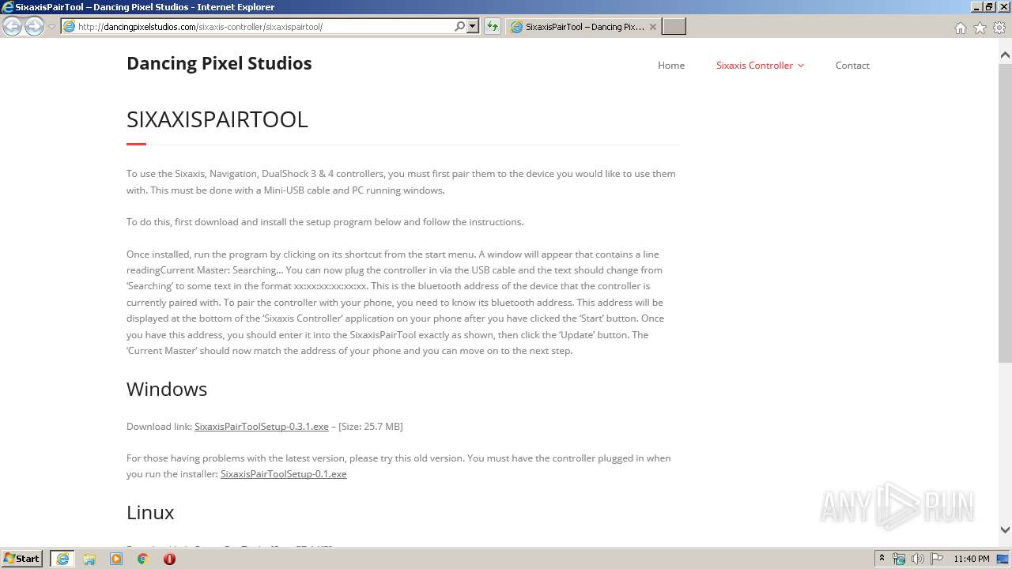1012x569 pixels.
Task: Download SixaxisPairToolSetup-0.3.1.exe
Action: point(262,426)
